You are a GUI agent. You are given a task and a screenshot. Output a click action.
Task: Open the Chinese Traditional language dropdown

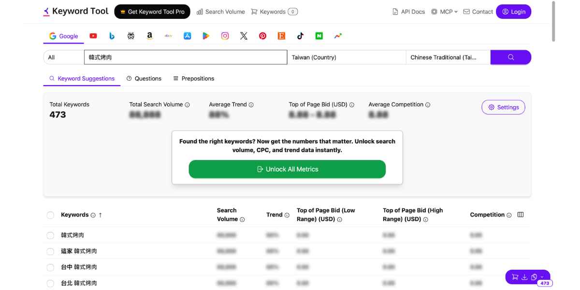click(448, 57)
